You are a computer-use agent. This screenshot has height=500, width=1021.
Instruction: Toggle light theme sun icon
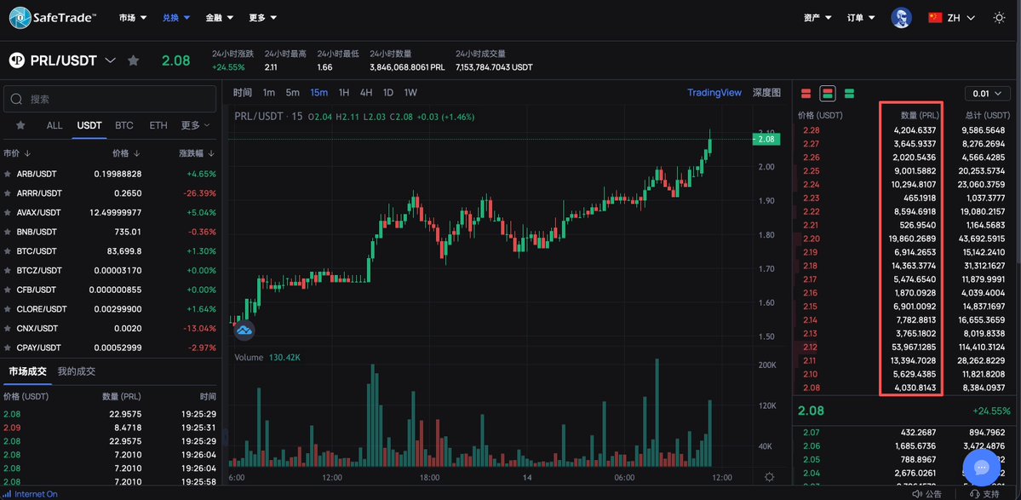[x=999, y=18]
